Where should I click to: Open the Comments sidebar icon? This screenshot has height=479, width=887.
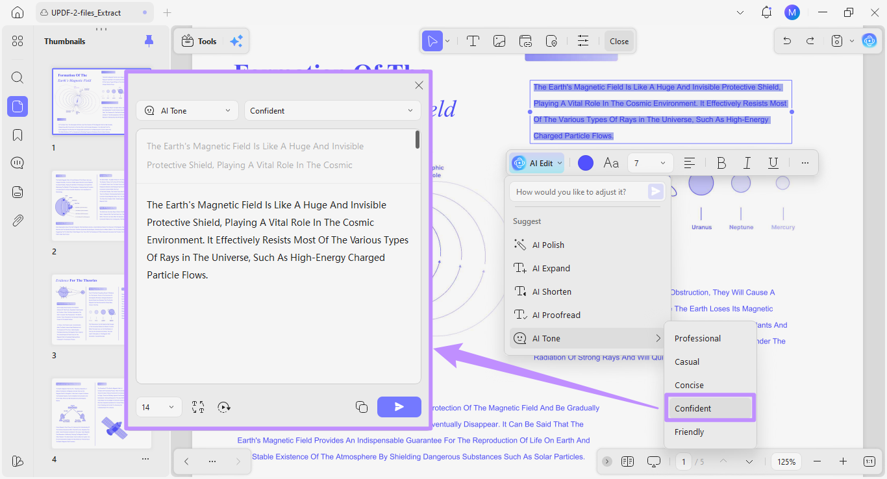[18, 163]
